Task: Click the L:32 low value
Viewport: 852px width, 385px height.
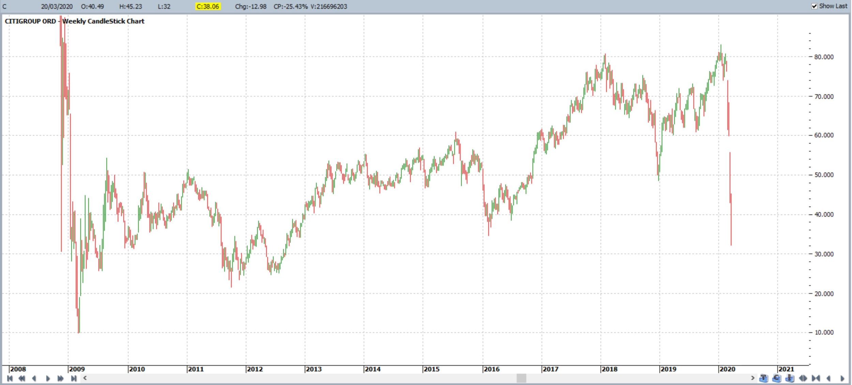Action: tap(164, 6)
